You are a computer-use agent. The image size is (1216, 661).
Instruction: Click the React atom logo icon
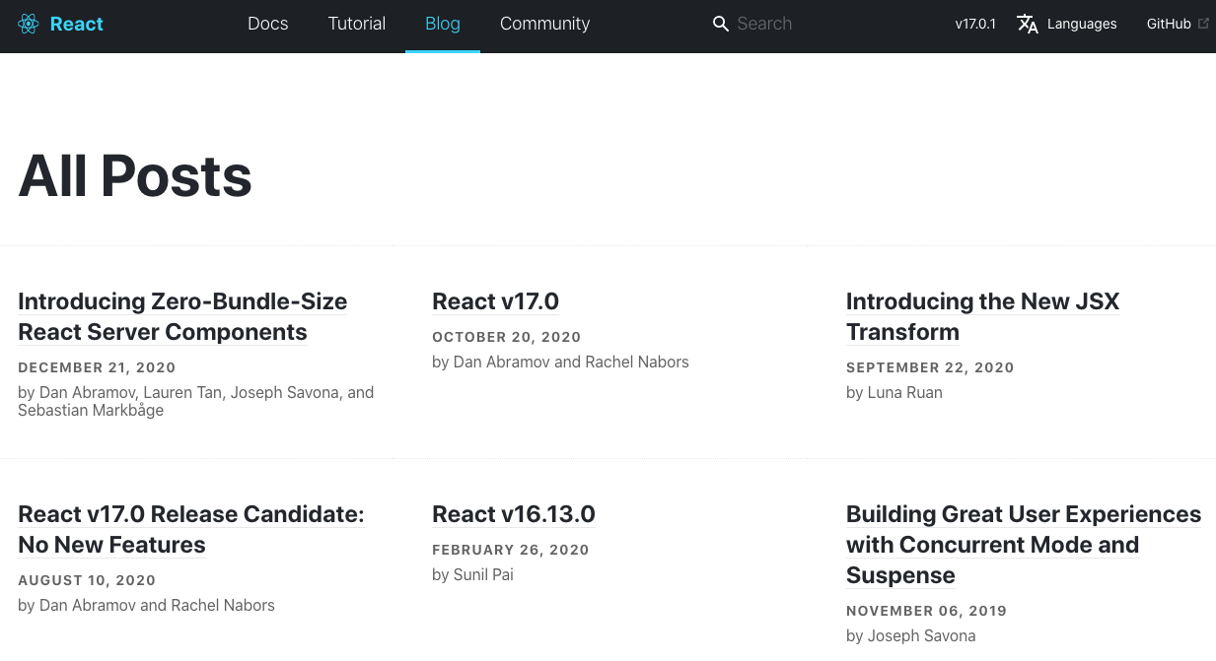(29, 24)
